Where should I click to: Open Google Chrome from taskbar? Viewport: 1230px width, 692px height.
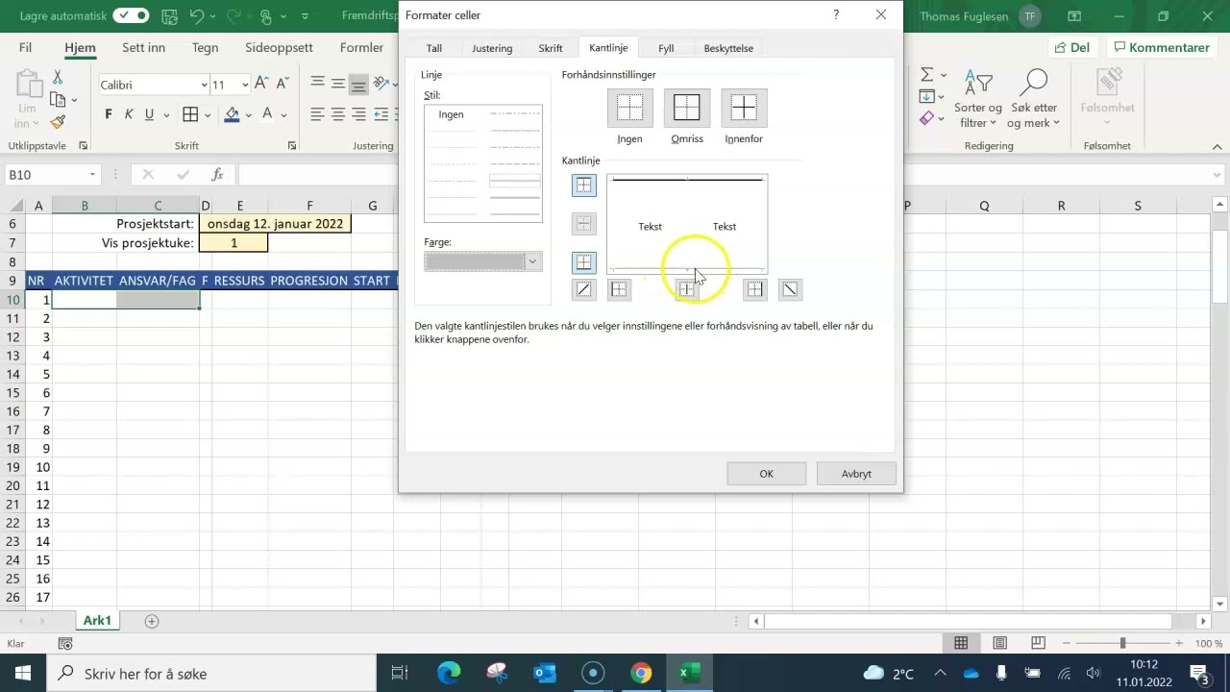(641, 674)
